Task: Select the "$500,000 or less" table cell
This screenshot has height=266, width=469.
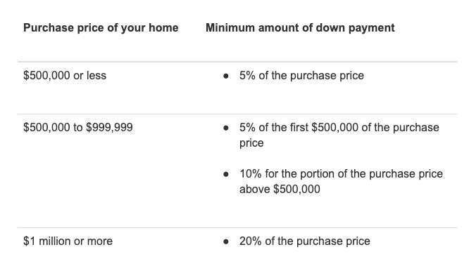Action: pos(65,75)
